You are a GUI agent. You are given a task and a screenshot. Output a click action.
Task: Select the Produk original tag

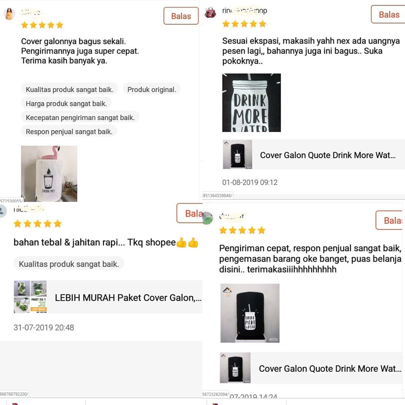(151, 89)
